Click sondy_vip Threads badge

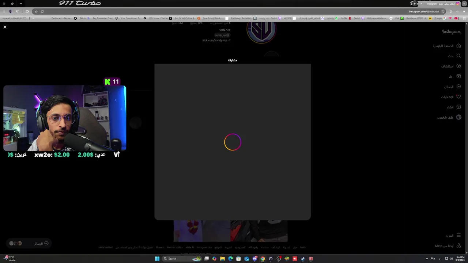point(222,35)
